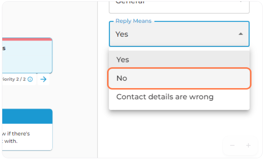
Task: Click the zoom in plus icon
Action: click(248, 146)
